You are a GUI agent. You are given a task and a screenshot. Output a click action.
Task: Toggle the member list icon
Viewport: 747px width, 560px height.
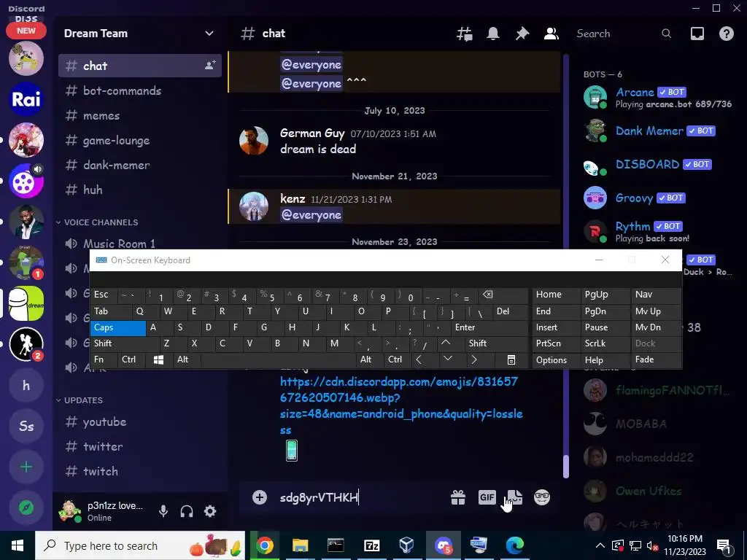coord(551,34)
